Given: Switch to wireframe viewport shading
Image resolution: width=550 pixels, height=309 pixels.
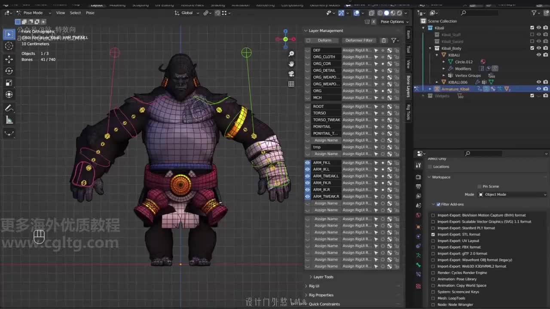Looking at the screenshot, I should click(x=380, y=13).
